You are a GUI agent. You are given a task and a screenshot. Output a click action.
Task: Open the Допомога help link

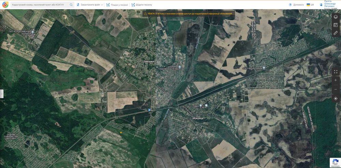(x=296, y=4)
